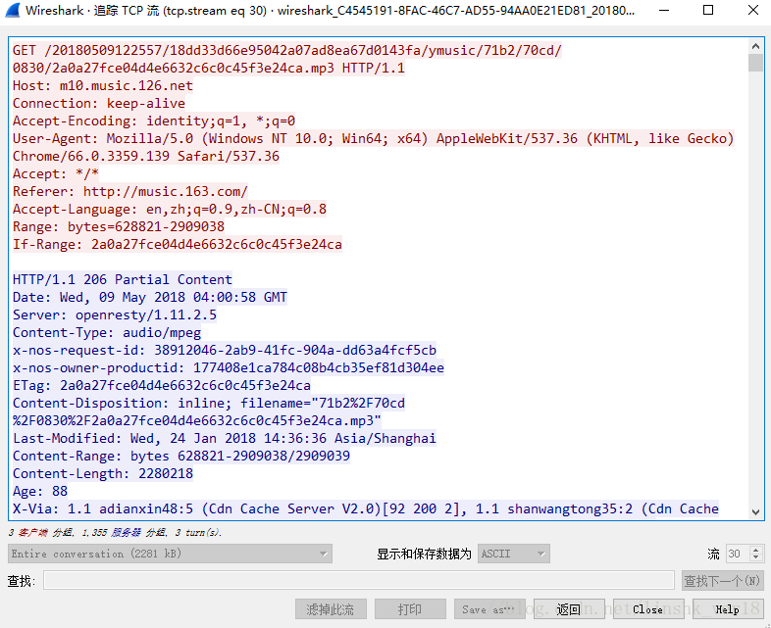The image size is (771, 628).
Task: Decrease the stream number stepper
Action: [x=756, y=558]
